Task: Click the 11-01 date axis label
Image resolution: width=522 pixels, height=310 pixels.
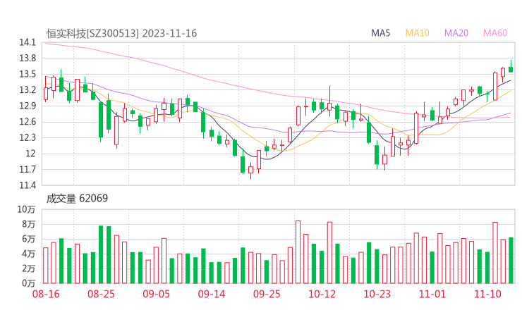Action: click(x=432, y=294)
